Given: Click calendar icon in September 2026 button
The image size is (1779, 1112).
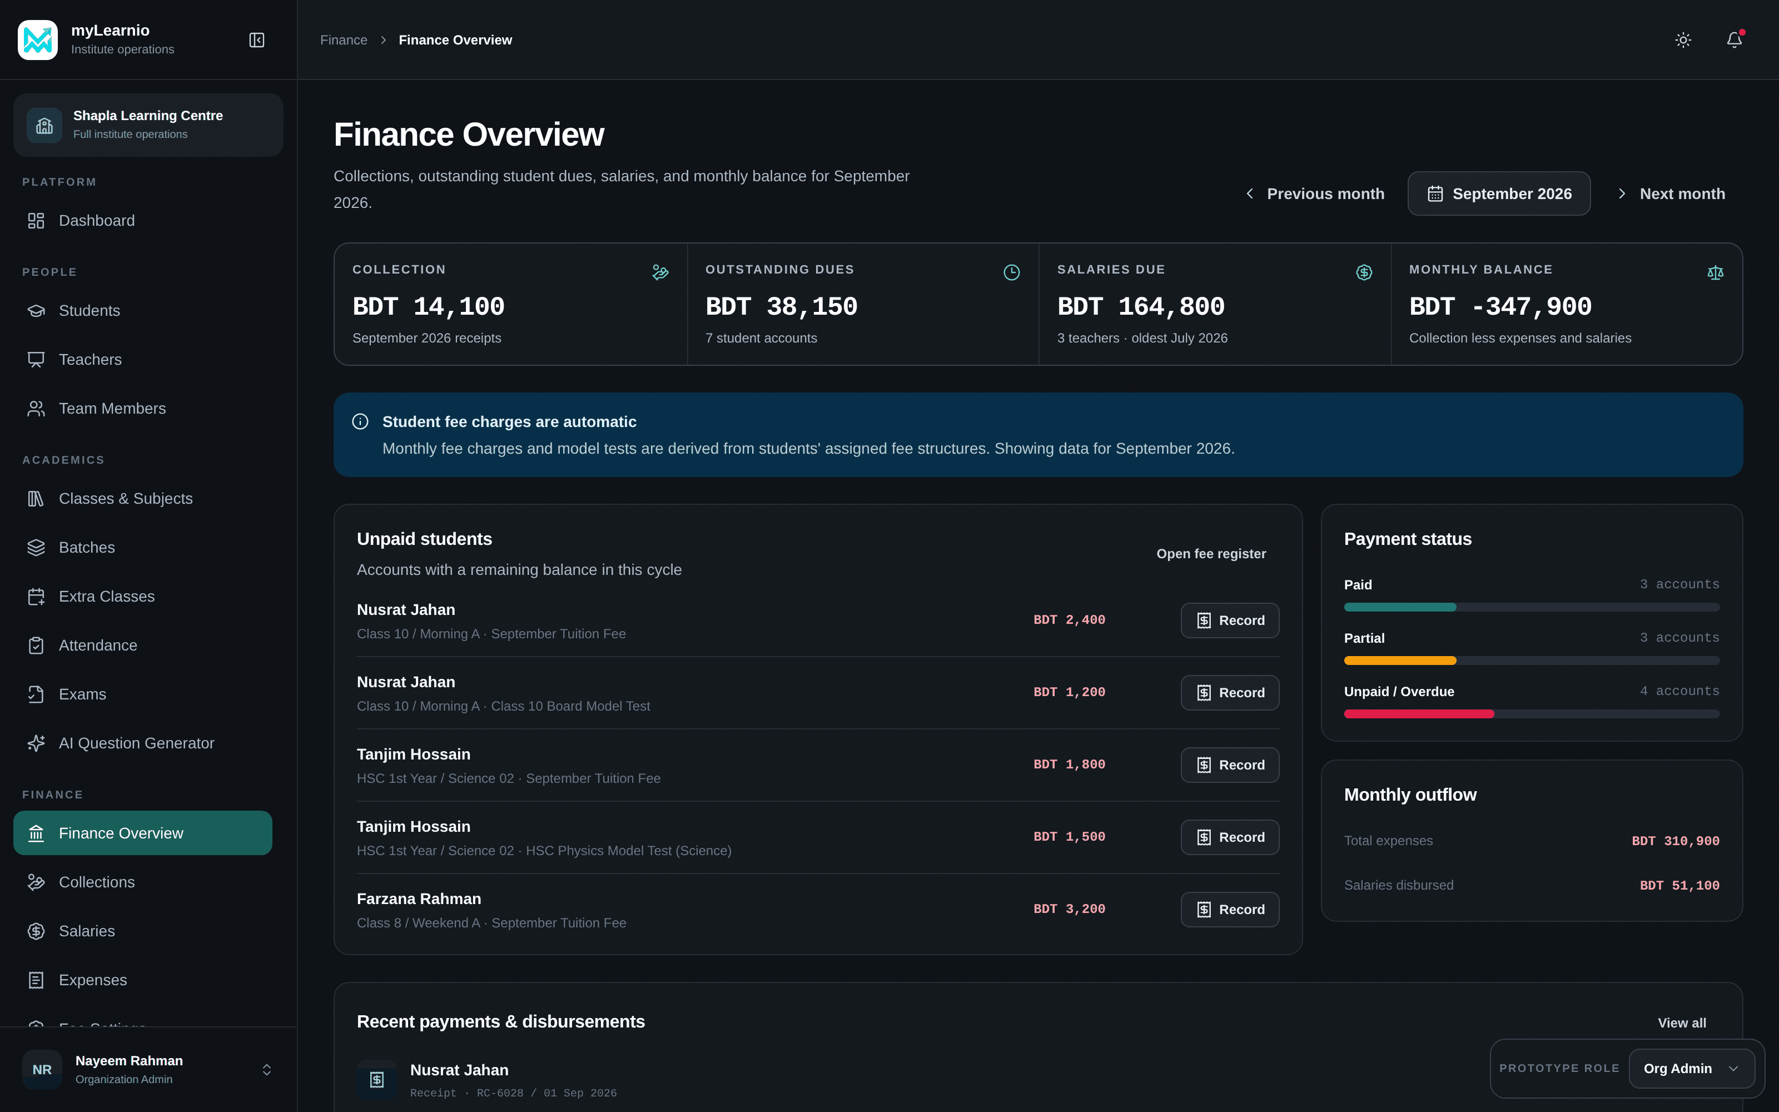Looking at the screenshot, I should click(1435, 193).
